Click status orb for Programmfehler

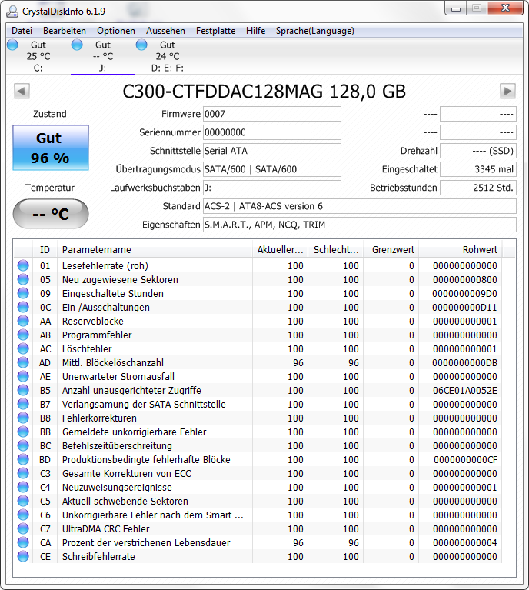point(23,335)
